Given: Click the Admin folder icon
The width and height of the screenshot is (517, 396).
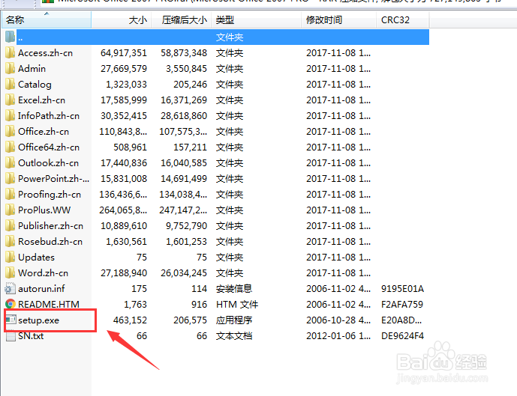Looking at the screenshot, I should [x=11, y=68].
